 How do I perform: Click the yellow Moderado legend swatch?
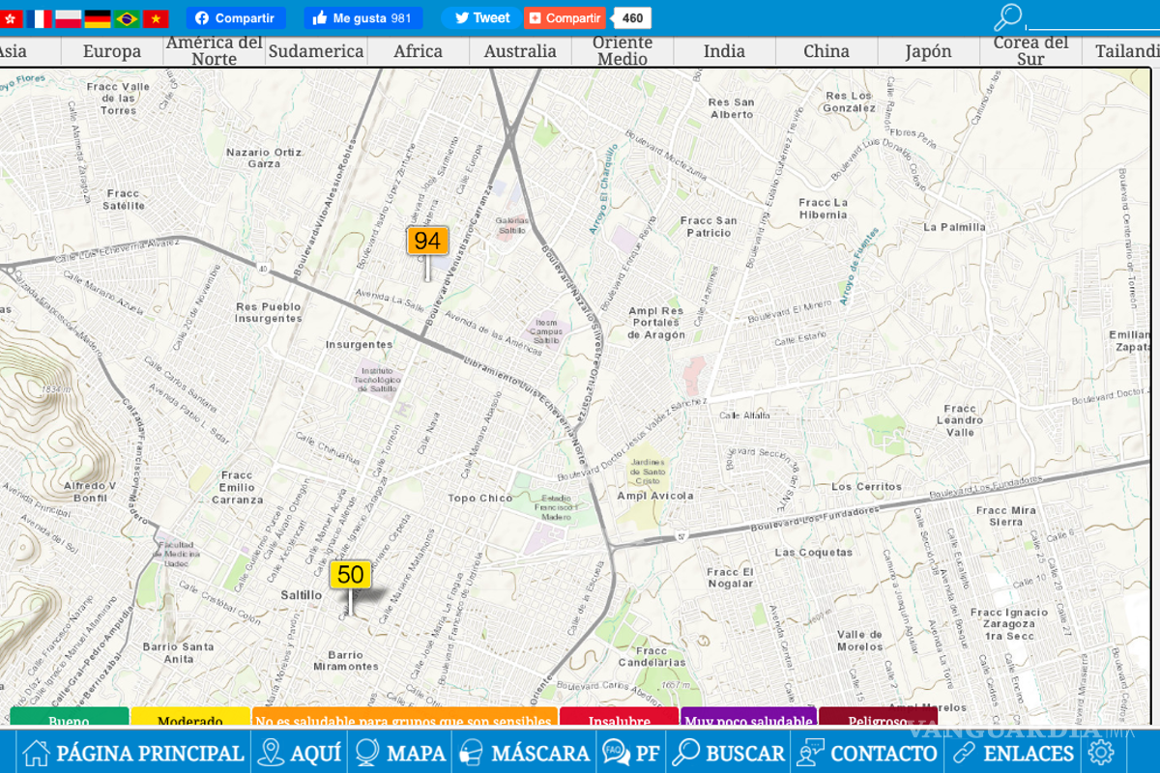[x=189, y=719]
